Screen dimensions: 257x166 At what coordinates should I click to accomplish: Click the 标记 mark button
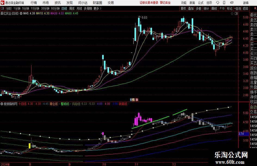230,8
